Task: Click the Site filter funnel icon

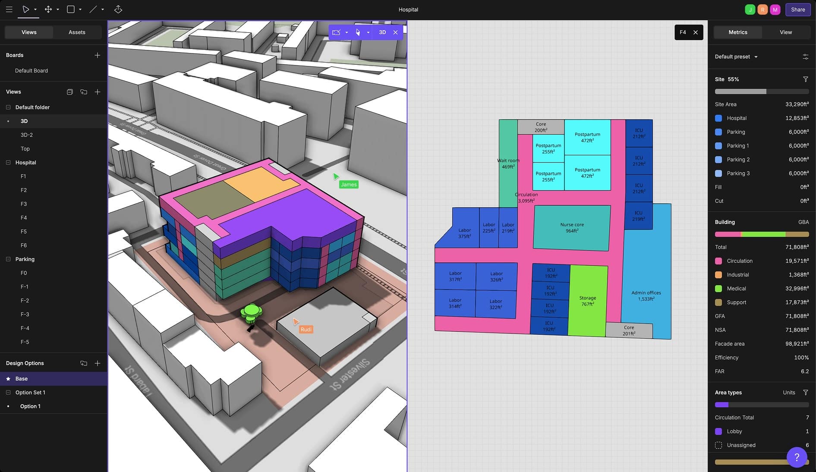Action: [x=805, y=79]
